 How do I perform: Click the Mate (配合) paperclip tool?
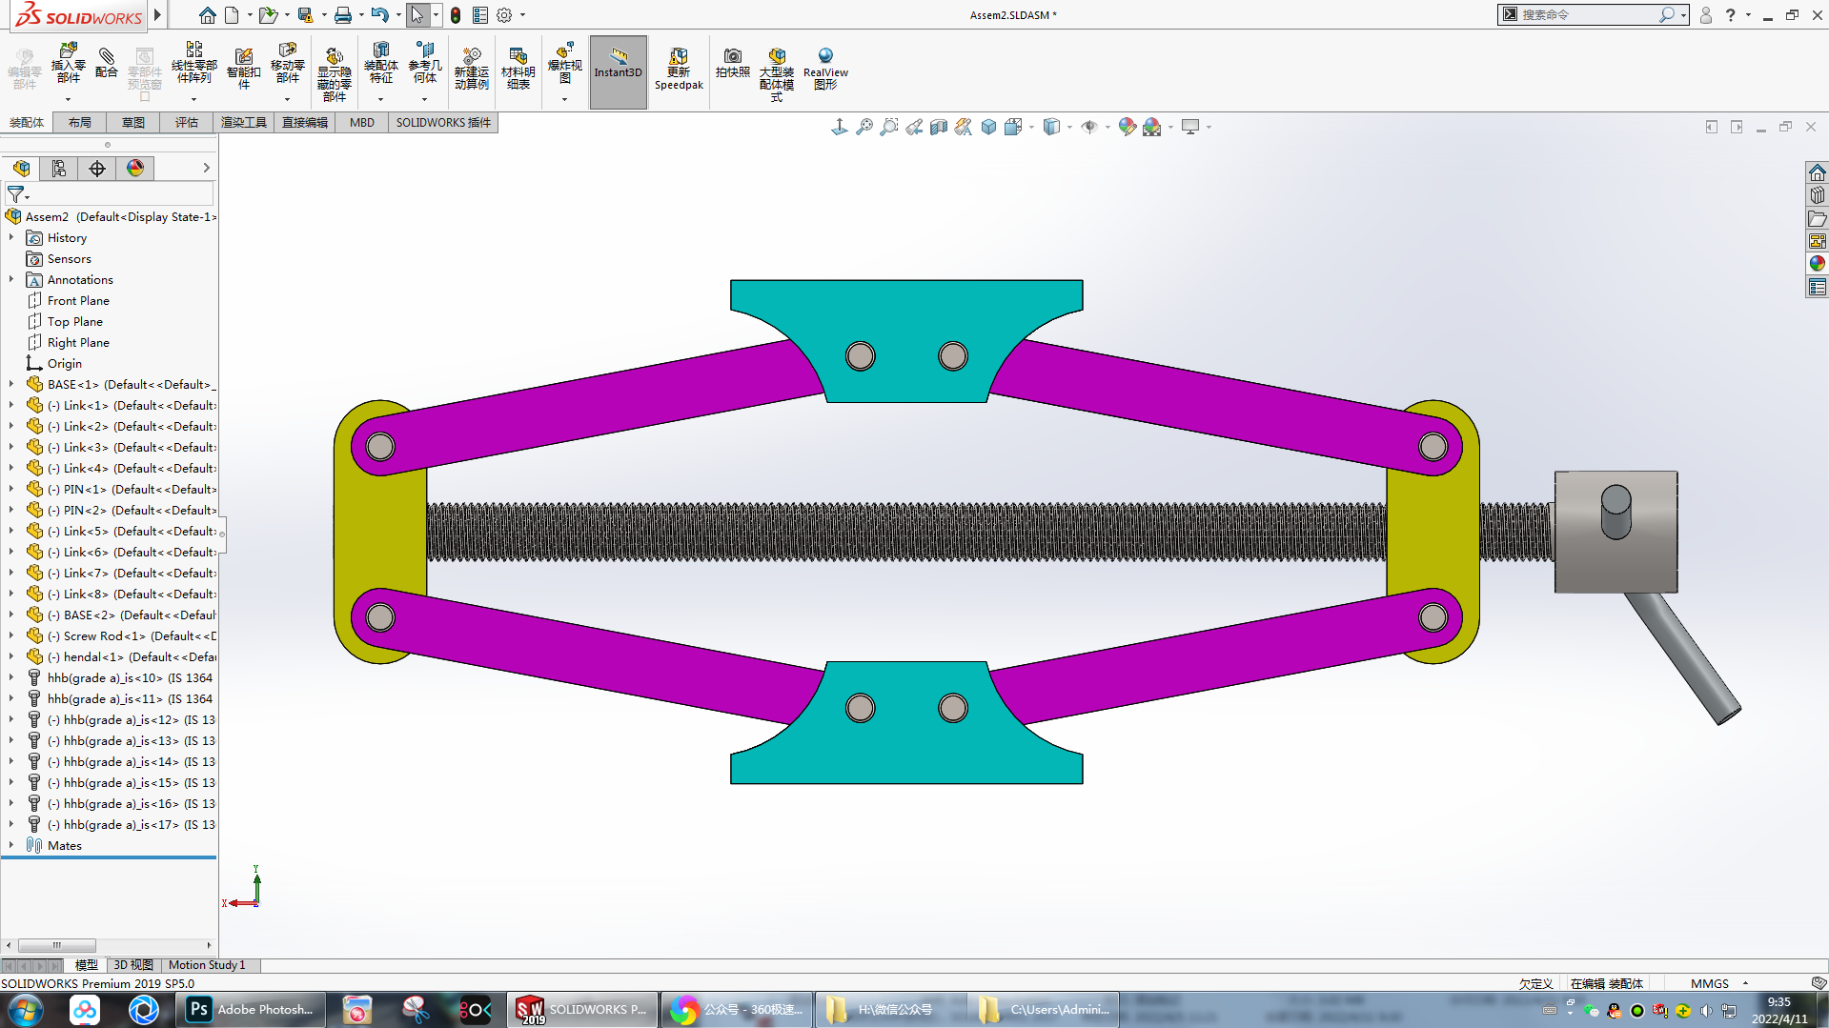107,63
